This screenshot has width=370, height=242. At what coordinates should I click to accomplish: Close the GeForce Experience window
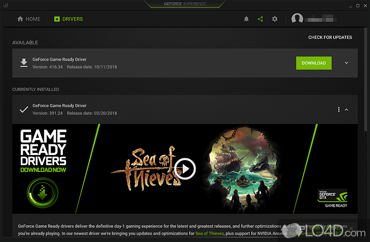(365, 6)
